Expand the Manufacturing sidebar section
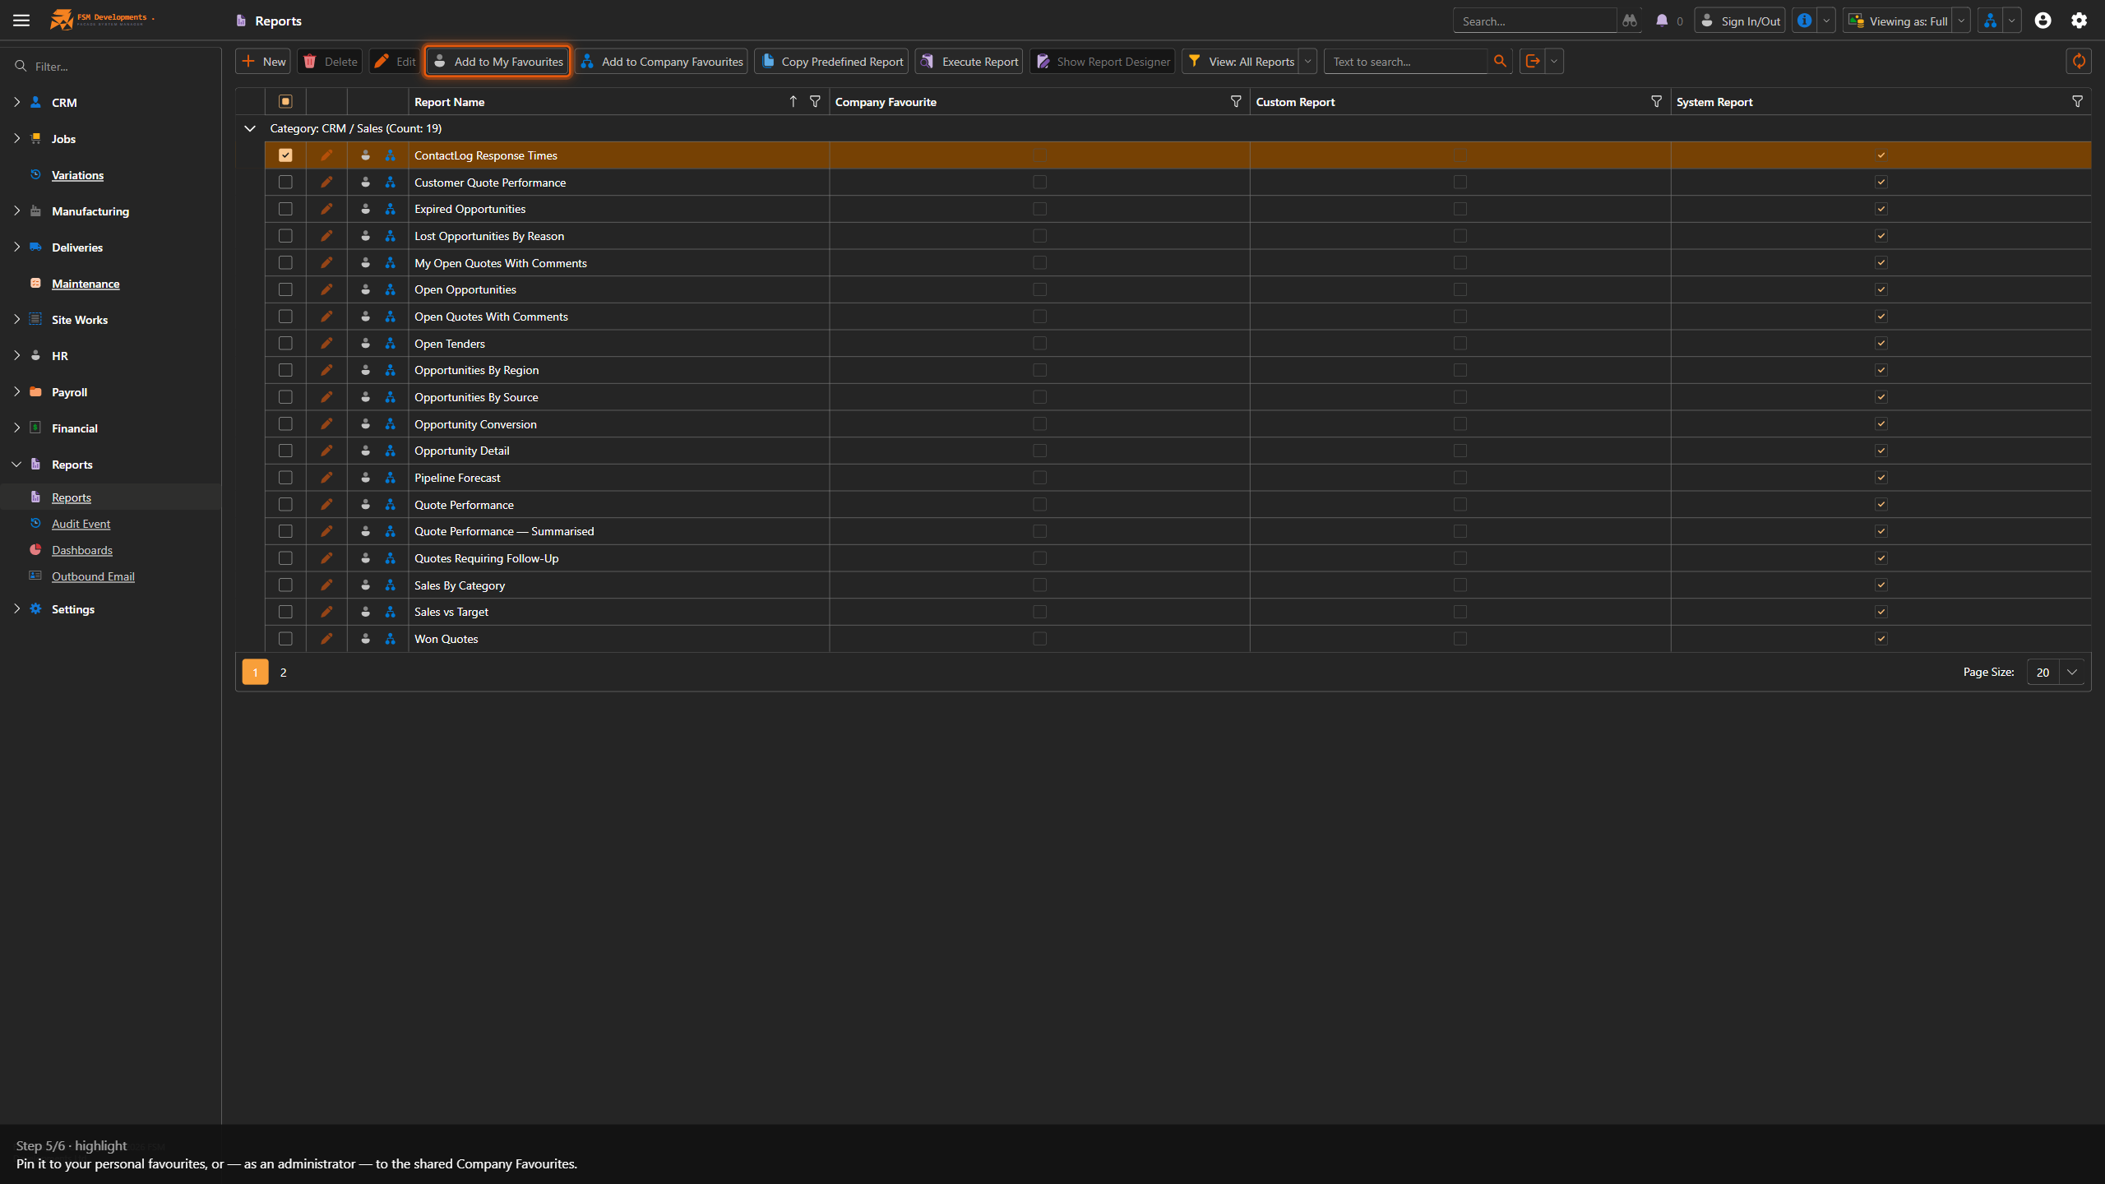 click(16, 210)
